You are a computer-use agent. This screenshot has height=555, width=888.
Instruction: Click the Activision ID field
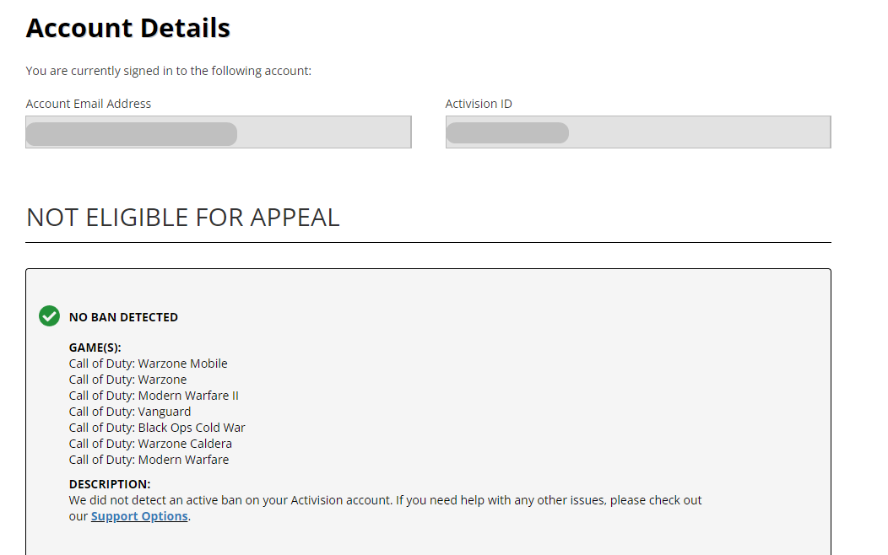[637, 132]
